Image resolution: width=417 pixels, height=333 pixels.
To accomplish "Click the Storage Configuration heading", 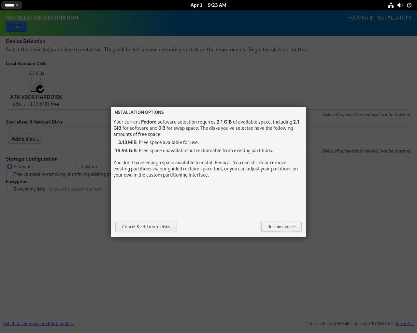I will [32, 159].
